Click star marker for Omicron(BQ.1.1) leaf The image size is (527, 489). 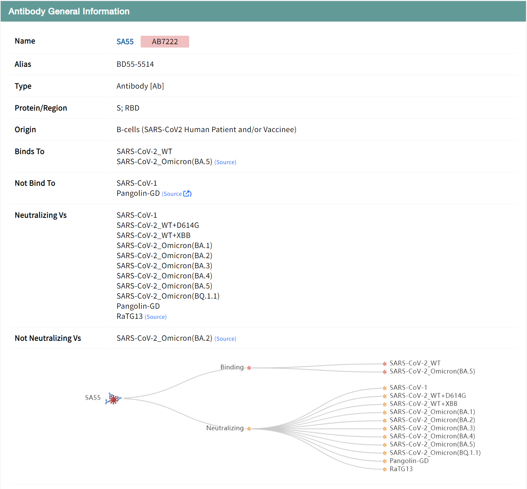(x=385, y=453)
